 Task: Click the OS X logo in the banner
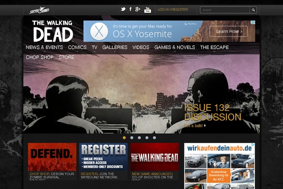tap(99, 31)
